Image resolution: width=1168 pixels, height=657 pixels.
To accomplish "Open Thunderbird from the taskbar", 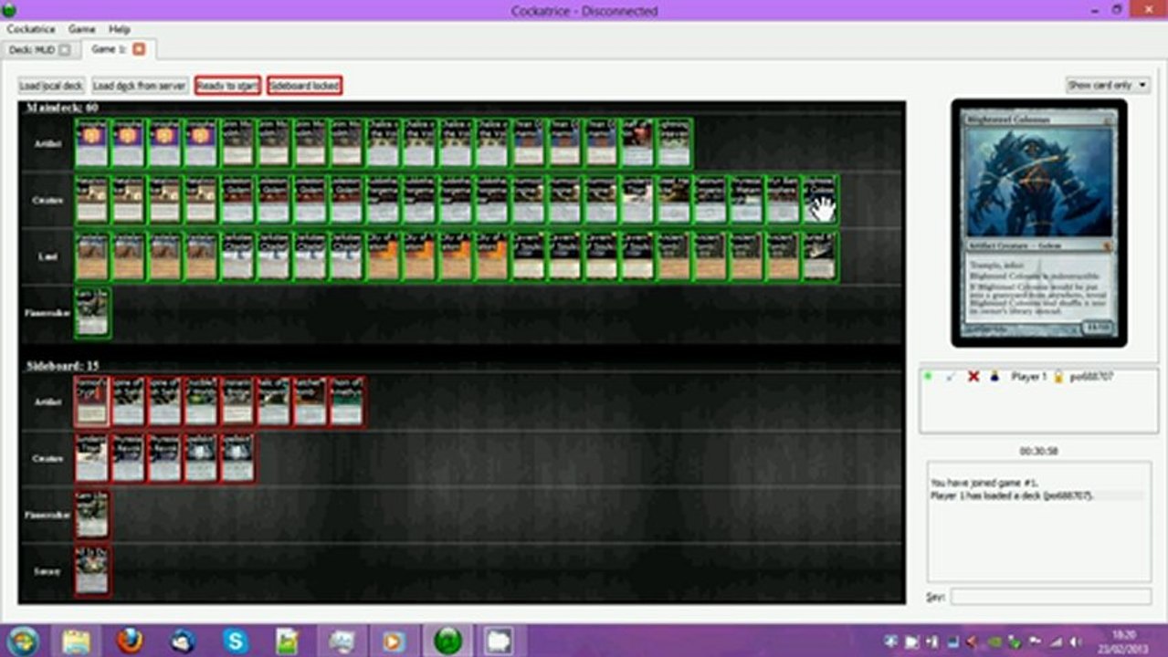I will point(183,641).
